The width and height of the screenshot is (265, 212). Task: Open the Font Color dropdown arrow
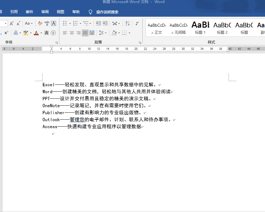click(40, 32)
